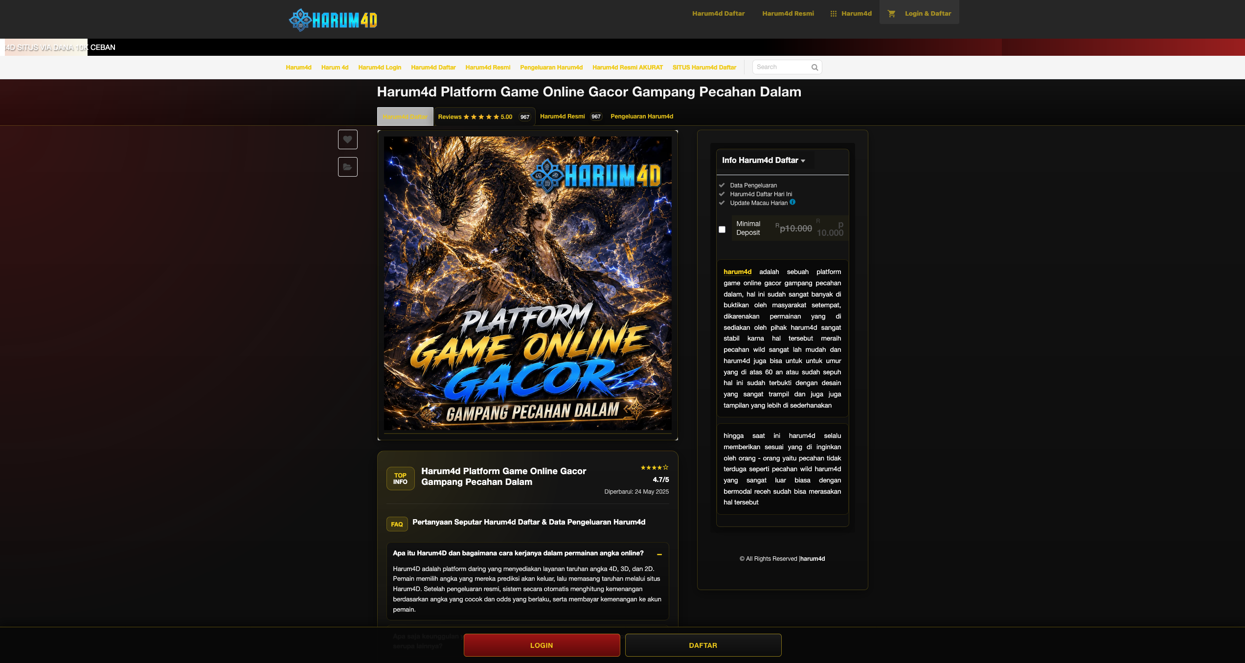Select the highlighted Harum4d Daftar tab
The width and height of the screenshot is (1245, 663).
405,116
